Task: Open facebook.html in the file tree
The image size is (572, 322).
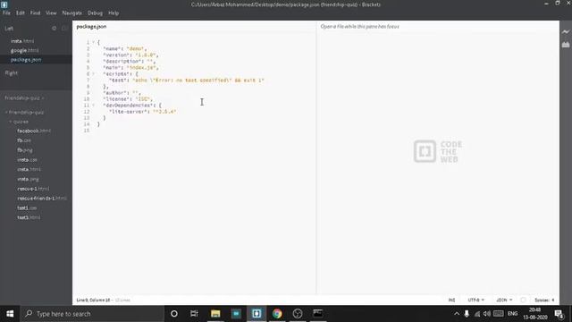Action: [34, 131]
